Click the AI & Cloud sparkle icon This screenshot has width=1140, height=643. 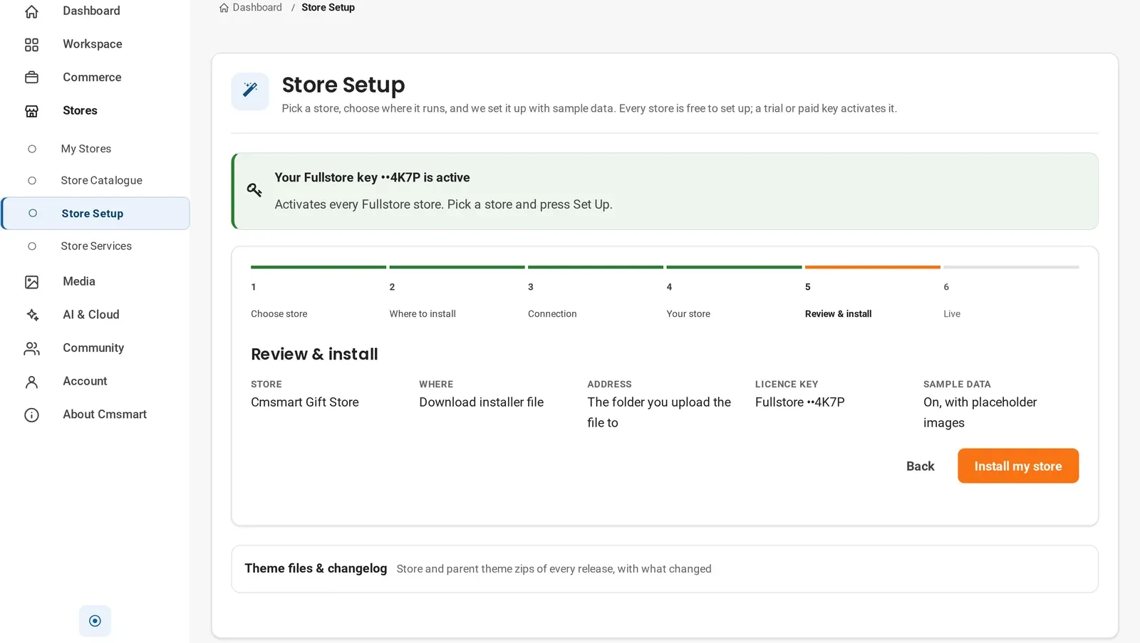click(x=31, y=315)
